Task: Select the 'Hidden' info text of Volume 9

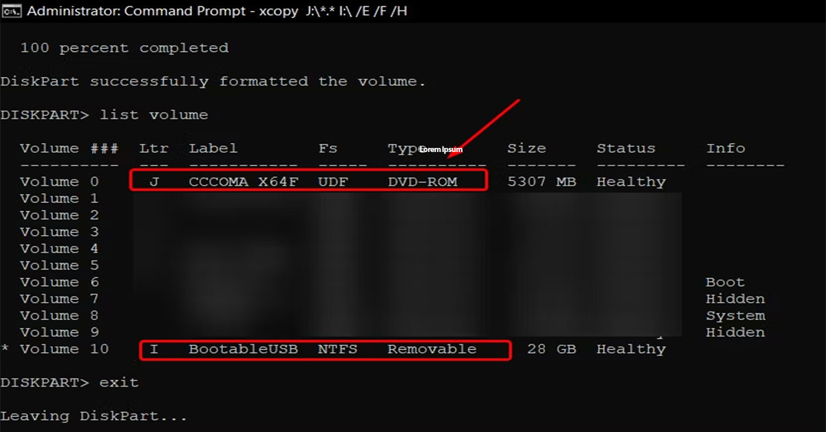Action: pyautogui.click(x=735, y=332)
